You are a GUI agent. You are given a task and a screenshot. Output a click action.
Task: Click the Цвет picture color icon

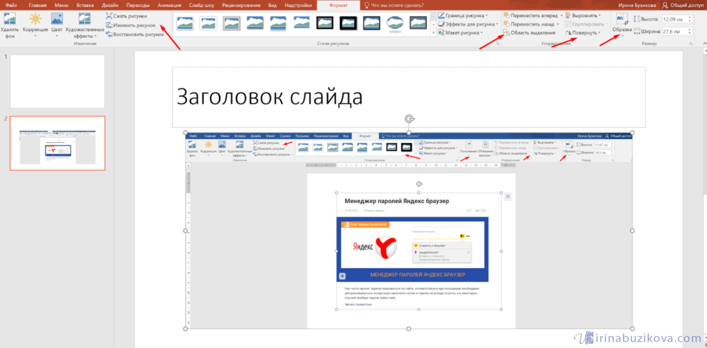tap(57, 19)
